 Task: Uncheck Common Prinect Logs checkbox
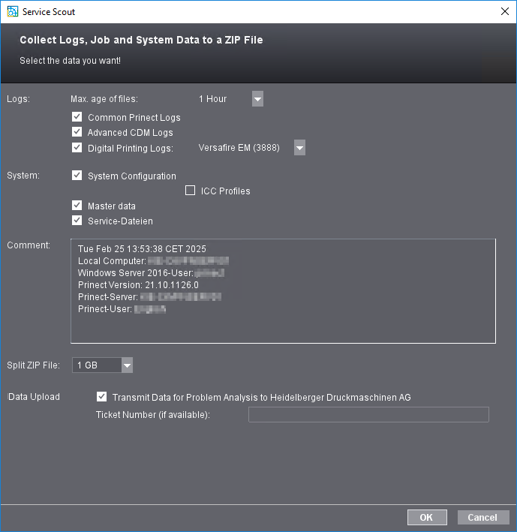point(77,117)
